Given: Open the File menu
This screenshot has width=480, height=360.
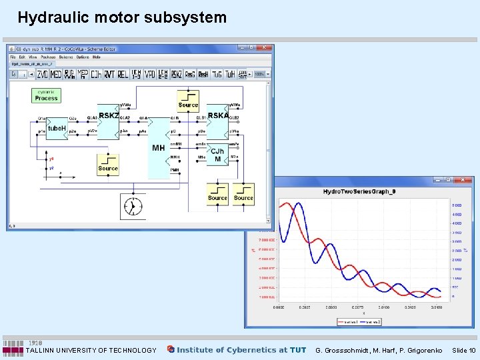Looking at the screenshot, I should point(13,57).
